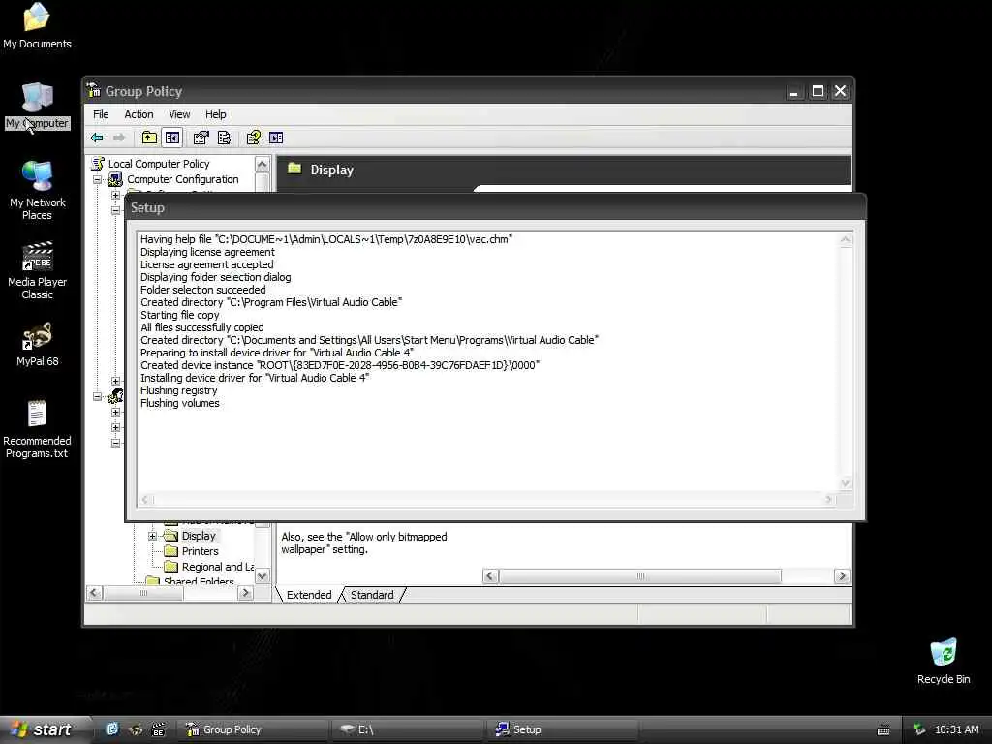Switch to the Extended tab

click(309, 595)
